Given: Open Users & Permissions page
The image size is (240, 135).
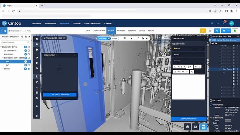Looking at the screenshot, I should [93, 23].
